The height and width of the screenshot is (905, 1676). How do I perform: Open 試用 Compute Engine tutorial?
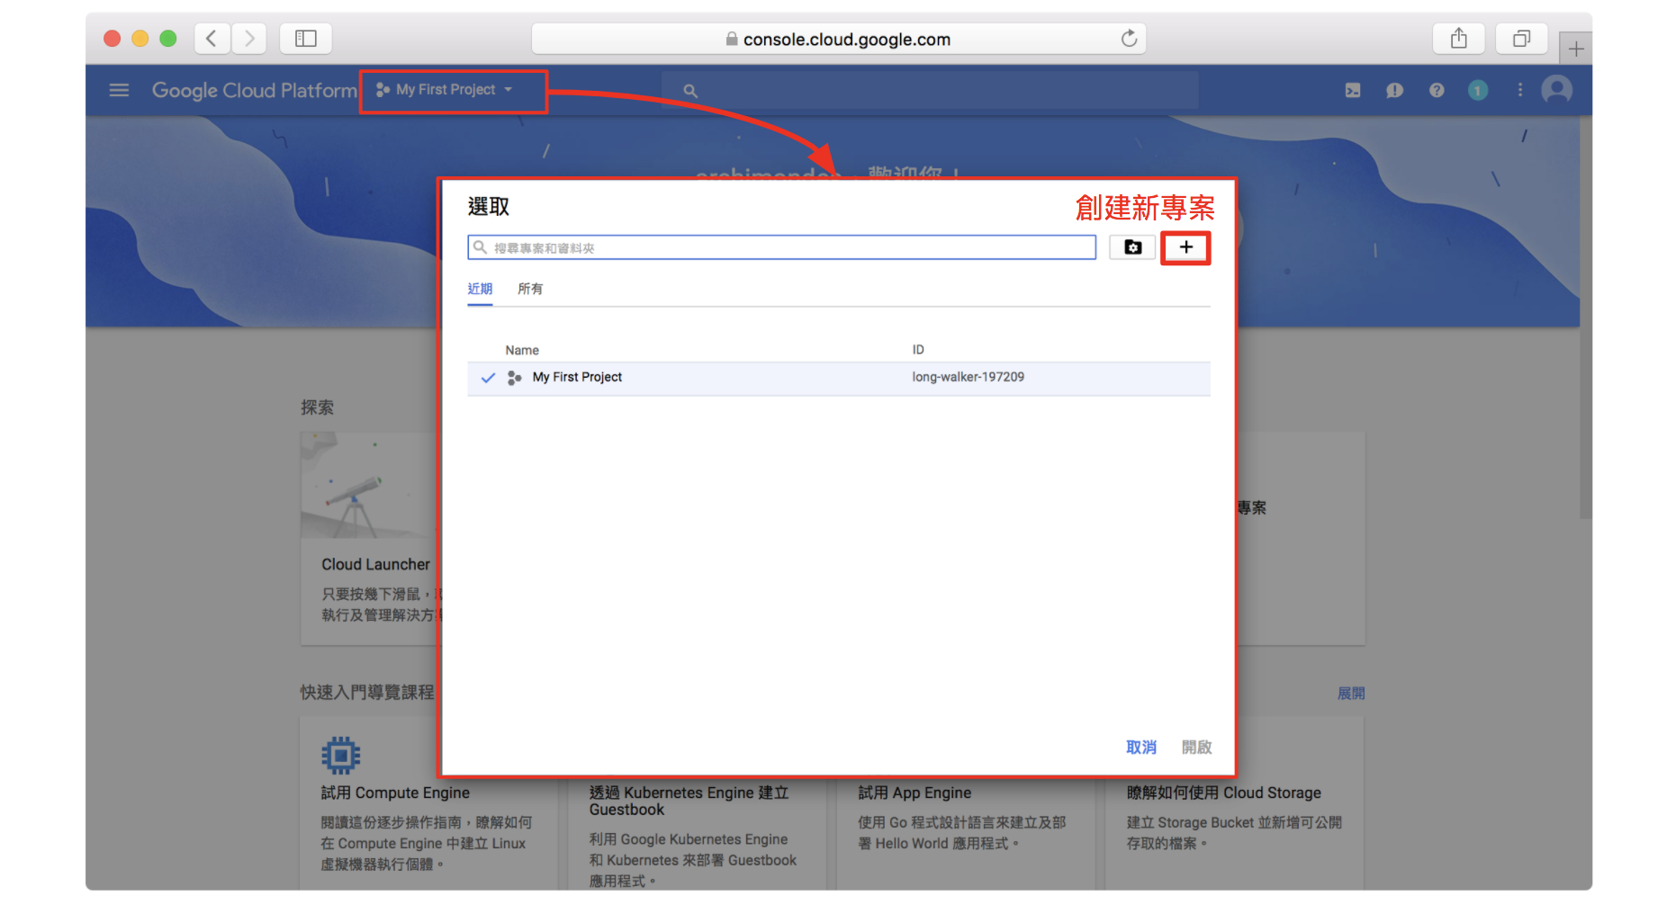(x=395, y=793)
